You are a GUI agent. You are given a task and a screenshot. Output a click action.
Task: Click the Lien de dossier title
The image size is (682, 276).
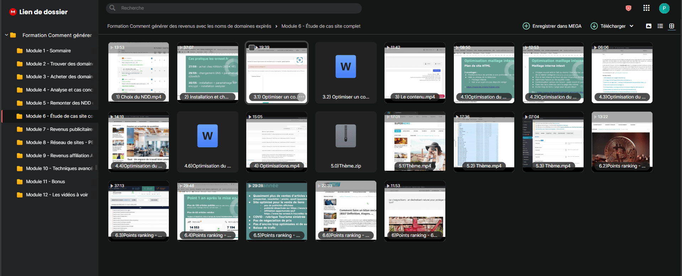(43, 12)
